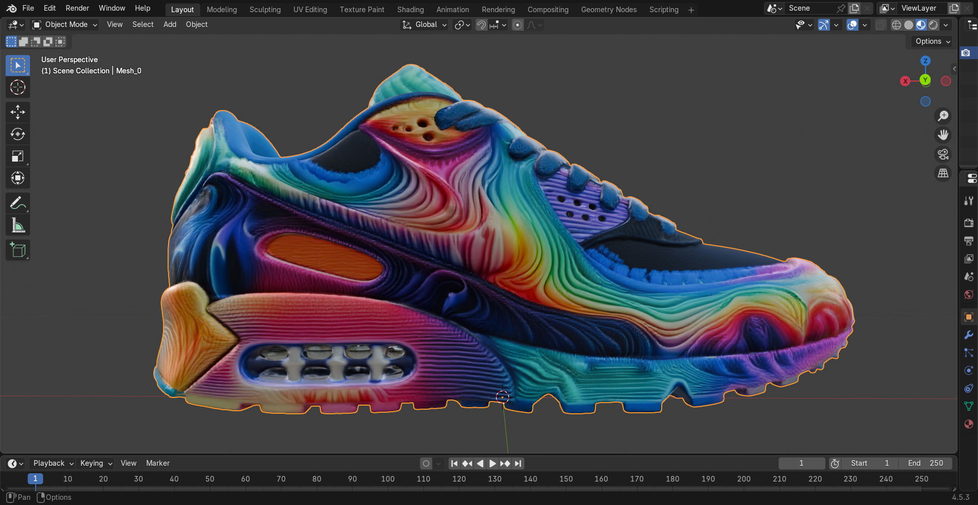Viewport: 978px width, 505px height.
Task: Switch to solid shading
Action: point(909,24)
